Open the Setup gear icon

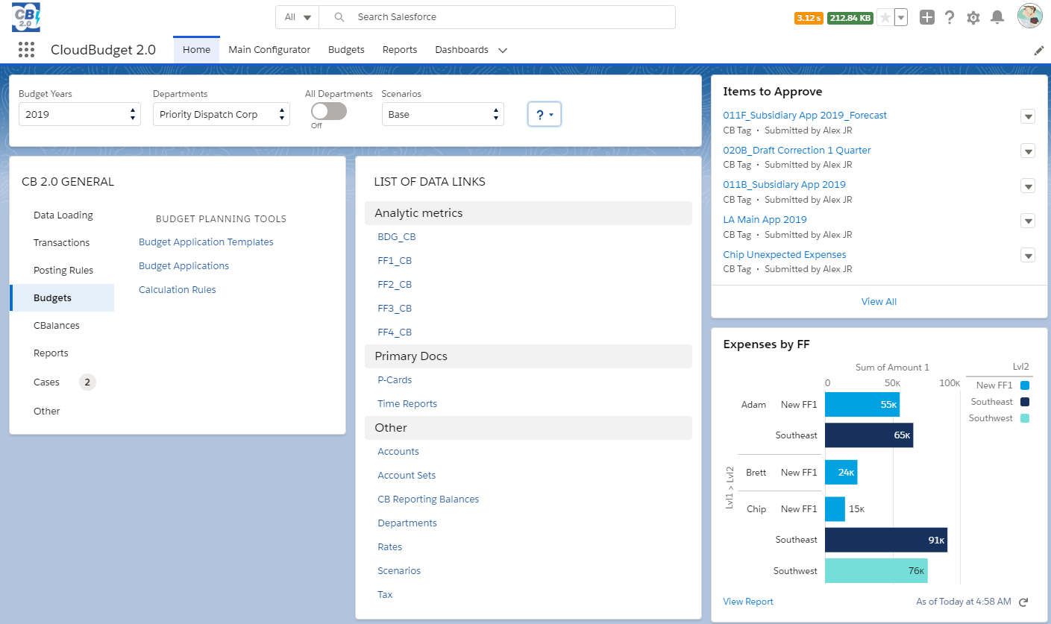pos(973,16)
